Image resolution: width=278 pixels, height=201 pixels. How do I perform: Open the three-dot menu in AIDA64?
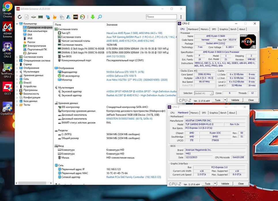(181, 17)
